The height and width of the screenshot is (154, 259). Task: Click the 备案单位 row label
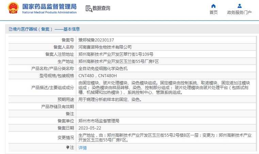(x=66, y=121)
